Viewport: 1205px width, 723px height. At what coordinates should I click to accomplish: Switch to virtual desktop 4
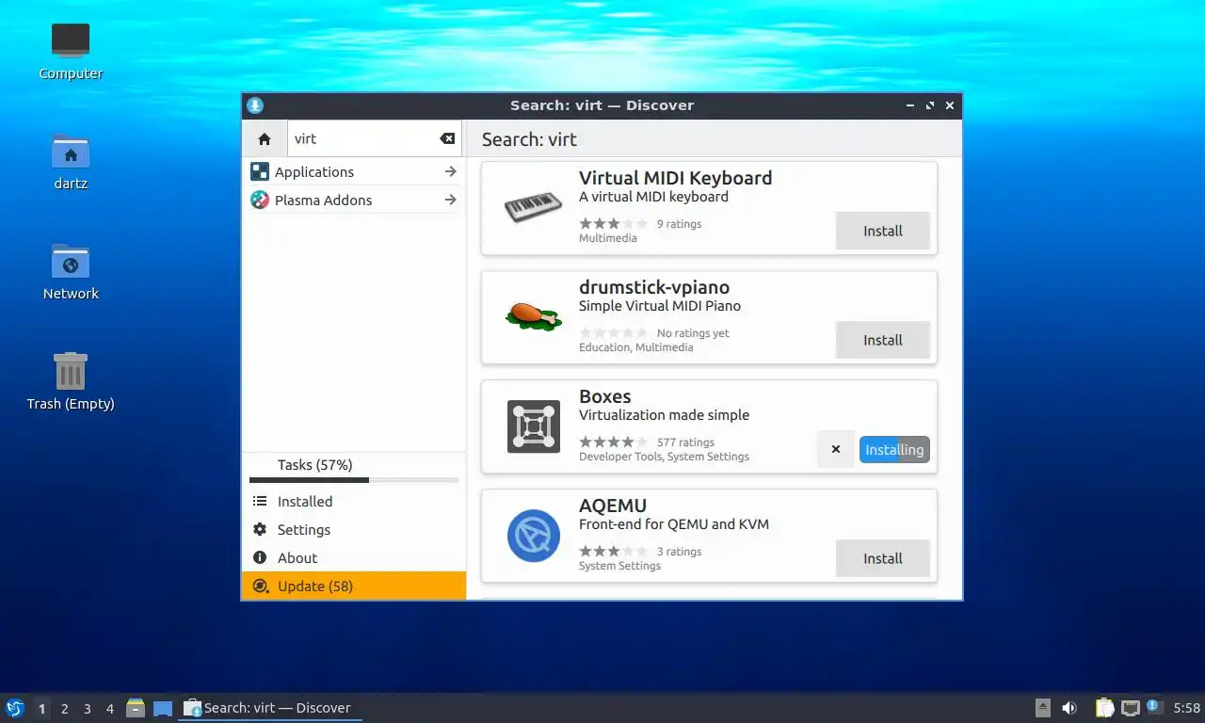109,709
